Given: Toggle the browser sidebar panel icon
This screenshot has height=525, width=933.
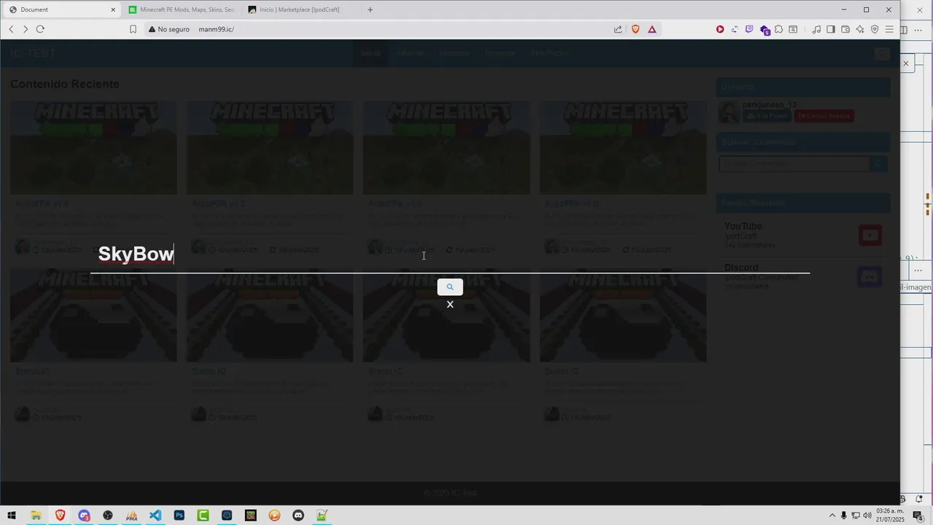Looking at the screenshot, I should tap(830, 29).
